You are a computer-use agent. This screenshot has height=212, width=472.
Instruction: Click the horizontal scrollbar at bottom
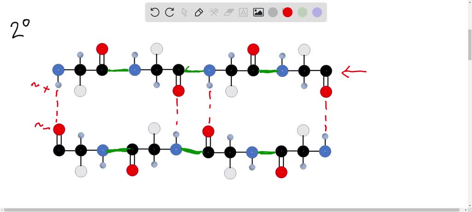point(231,210)
